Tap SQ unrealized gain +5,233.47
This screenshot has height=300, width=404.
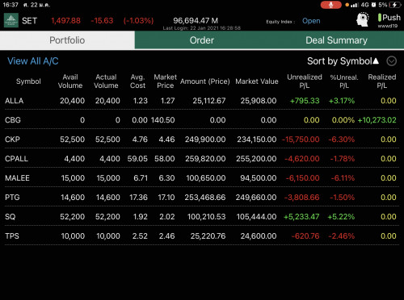tap(301, 217)
